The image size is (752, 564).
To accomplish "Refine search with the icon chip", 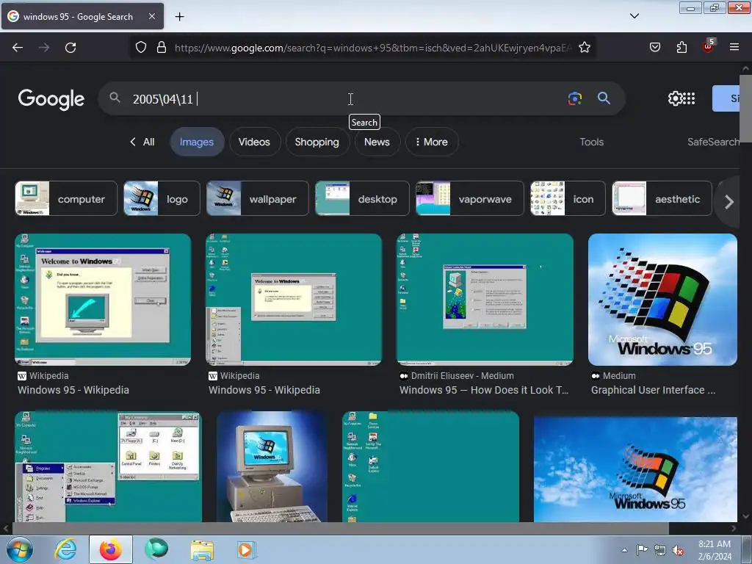I will pos(568,198).
